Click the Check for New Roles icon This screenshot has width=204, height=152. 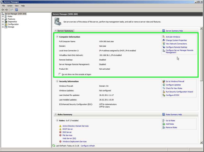pyautogui.click(x=164, y=88)
